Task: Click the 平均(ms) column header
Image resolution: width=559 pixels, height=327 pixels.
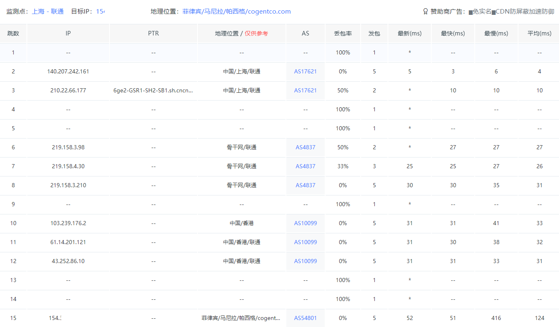Action: 539,33
